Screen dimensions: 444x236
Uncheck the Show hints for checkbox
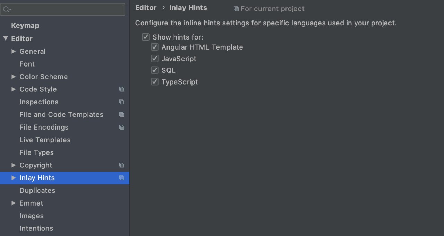click(x=146, y=37)
